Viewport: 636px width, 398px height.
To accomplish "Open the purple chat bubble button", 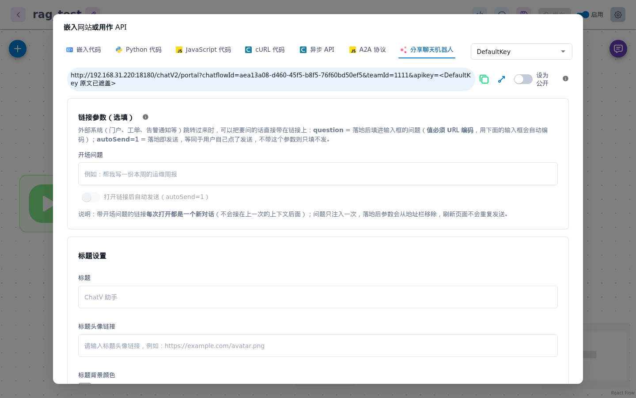I will coord(618,49).
